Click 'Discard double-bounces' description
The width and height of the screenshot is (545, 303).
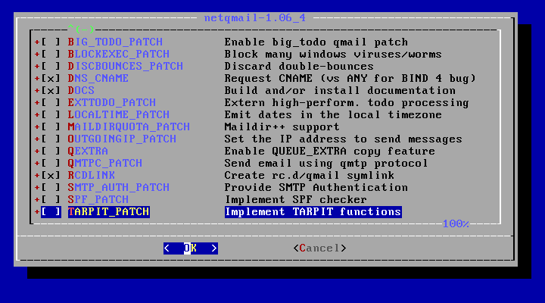click(x=299, y=66)
